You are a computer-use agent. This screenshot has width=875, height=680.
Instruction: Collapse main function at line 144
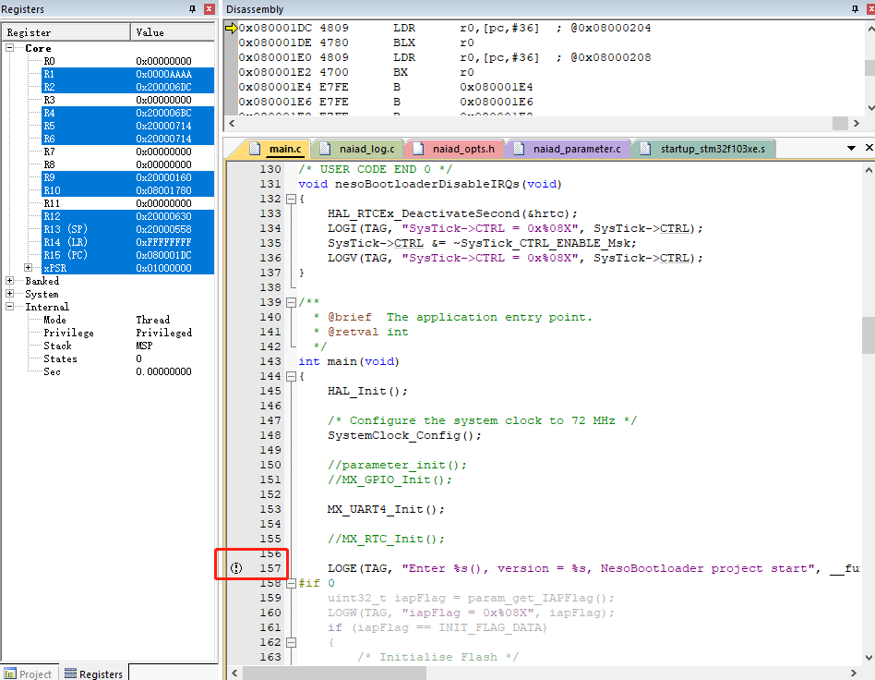point(291,376)
